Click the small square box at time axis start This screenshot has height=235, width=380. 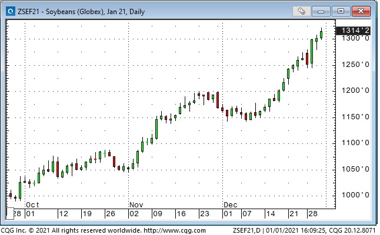(10, 213)
